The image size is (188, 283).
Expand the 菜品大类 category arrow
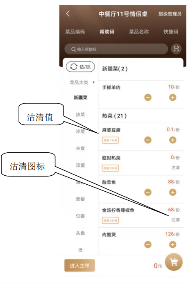(94, 82)
